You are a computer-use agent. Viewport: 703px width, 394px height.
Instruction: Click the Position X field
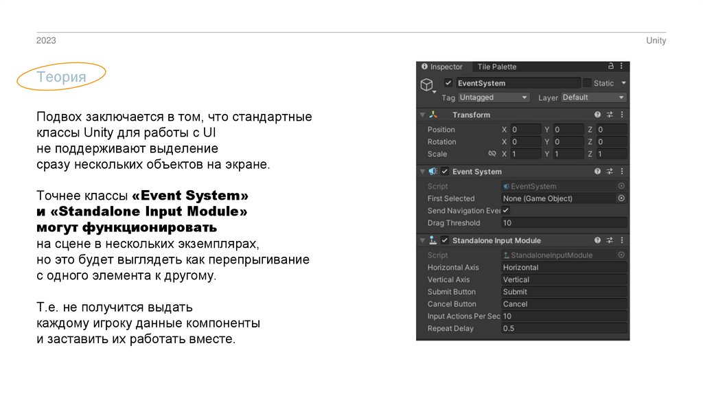point(525,130)
